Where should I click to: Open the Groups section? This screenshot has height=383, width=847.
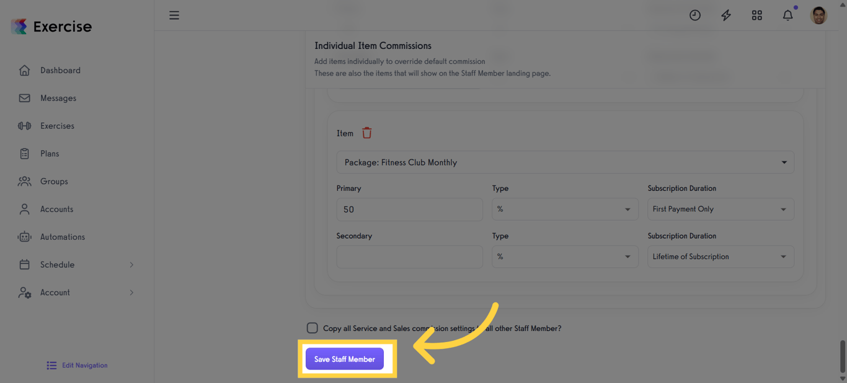(x=54, y=181)
